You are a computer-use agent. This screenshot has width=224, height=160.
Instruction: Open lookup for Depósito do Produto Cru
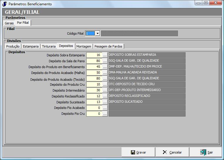click(105, 85)
